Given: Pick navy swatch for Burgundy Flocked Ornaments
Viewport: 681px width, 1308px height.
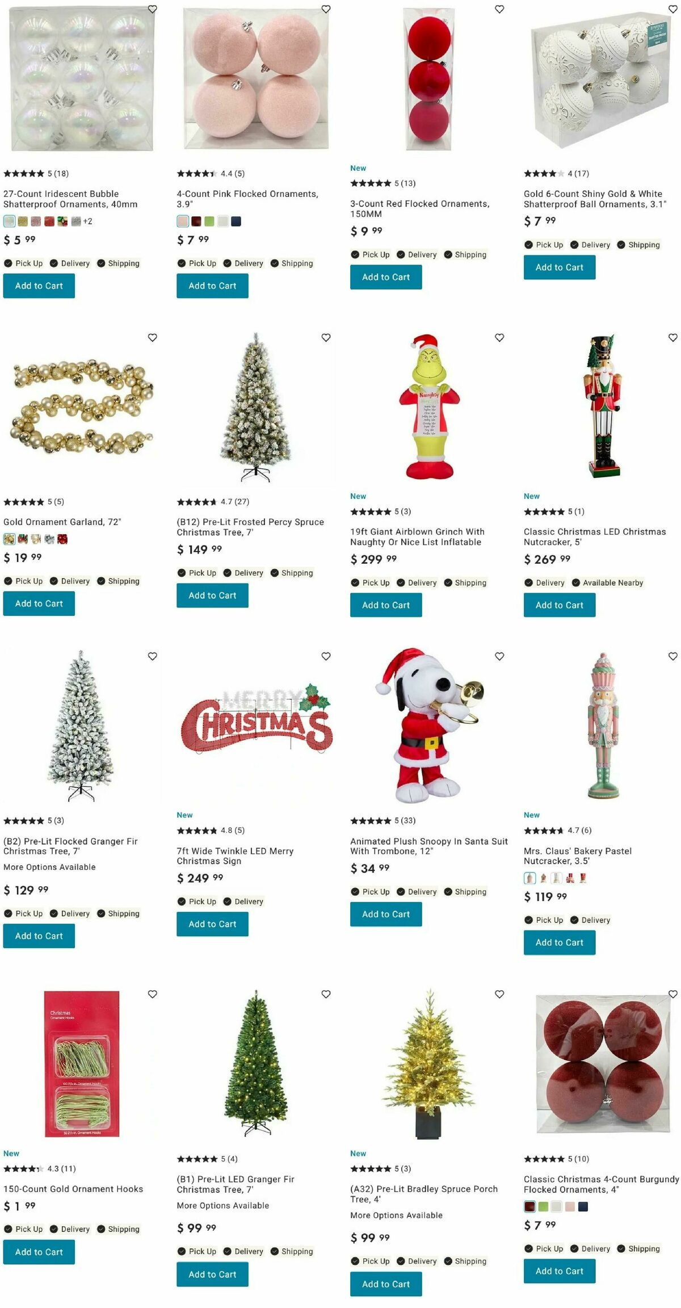Looking at the screenshot, I should click(x=583, y=1206).
